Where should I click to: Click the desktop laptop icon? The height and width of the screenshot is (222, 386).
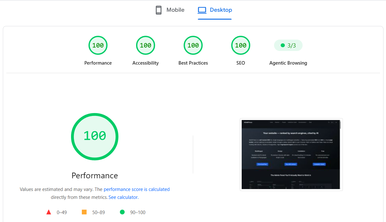pos(202,10)
